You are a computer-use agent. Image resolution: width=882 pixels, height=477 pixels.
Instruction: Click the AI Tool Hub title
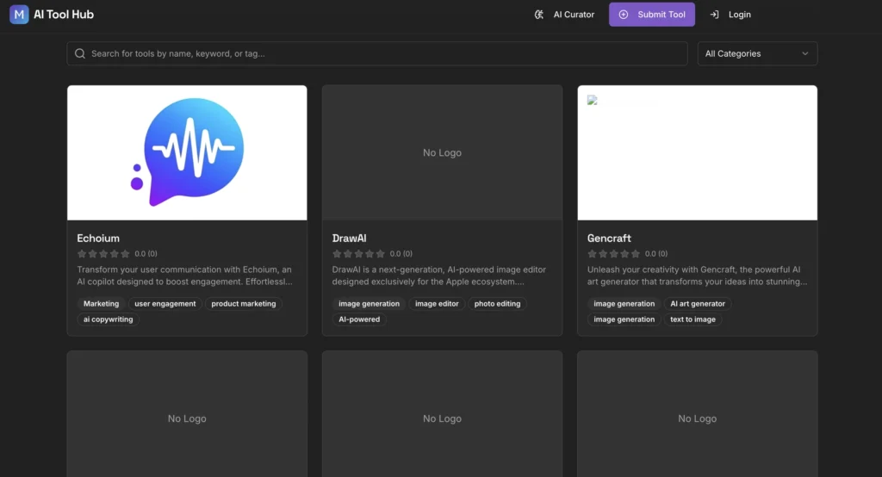point(64,15)
